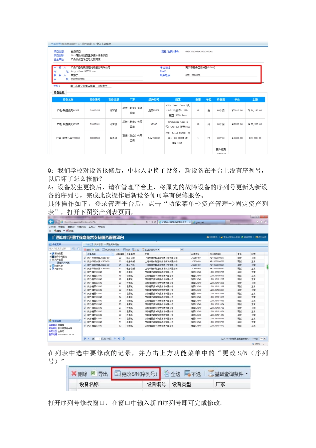Click bid number GXZC2012-G1-20012-YL-A

pos(199,52)
